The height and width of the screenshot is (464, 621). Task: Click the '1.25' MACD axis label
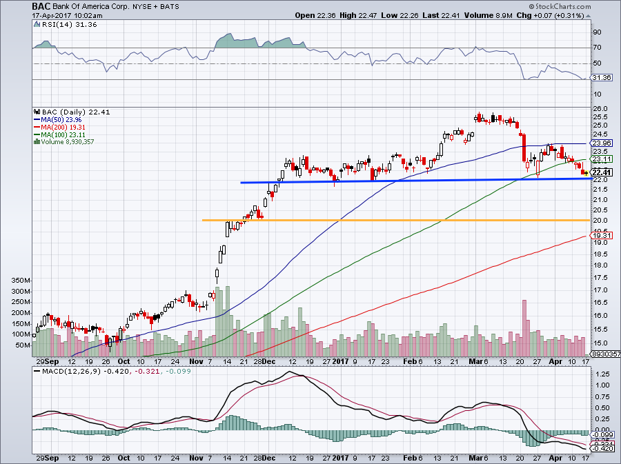[602, 374]
